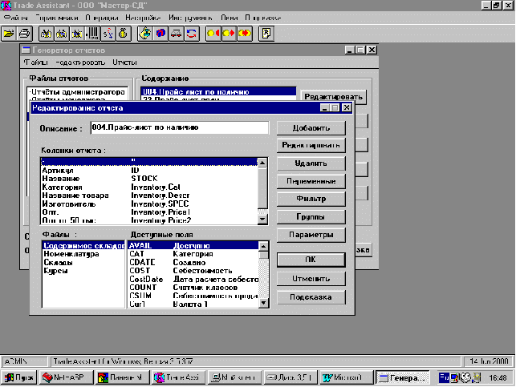
Task: Click the open folder toolbar icon
Action: pos(10,33)
